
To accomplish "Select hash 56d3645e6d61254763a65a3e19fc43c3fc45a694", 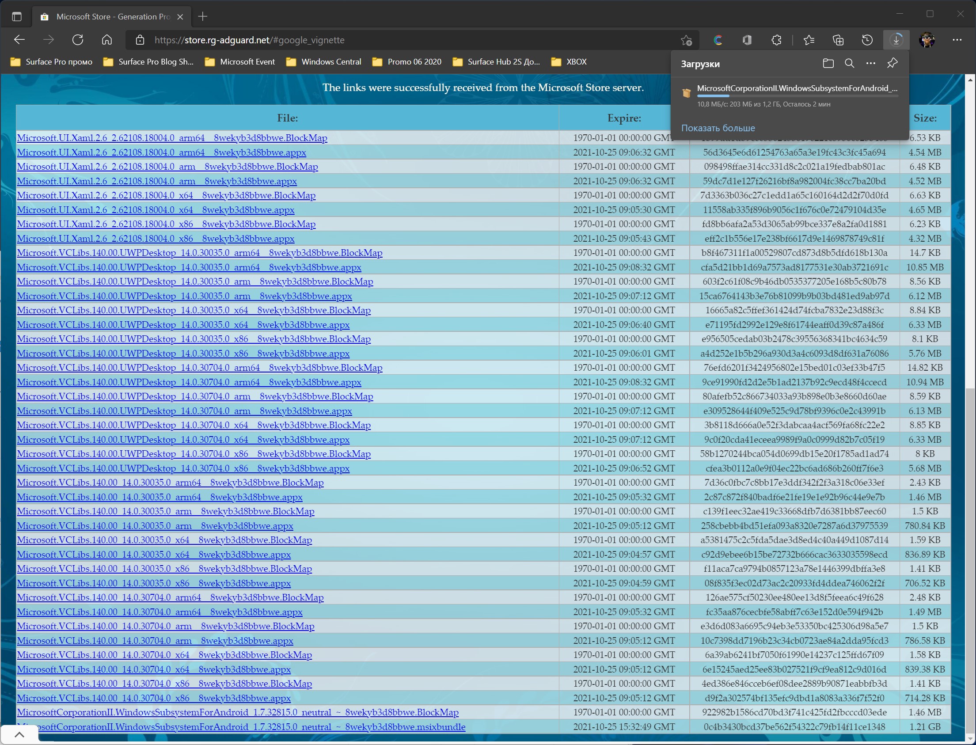I will pyautogui.click(x=794, y=152).
